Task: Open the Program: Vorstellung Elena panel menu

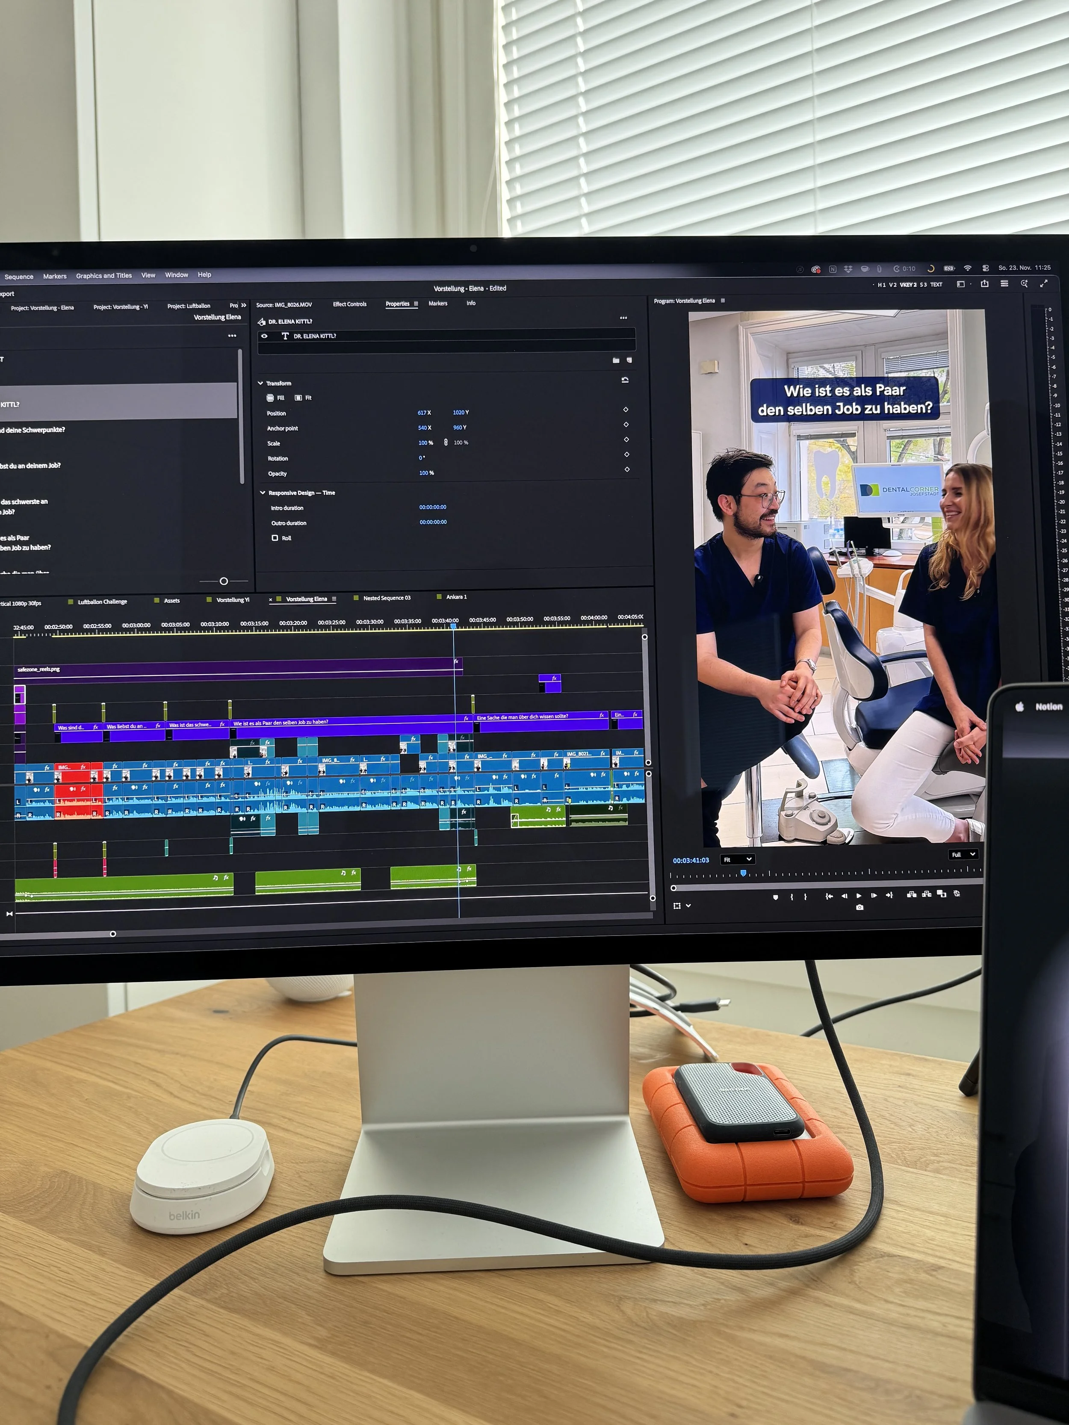Action: (x=723, y=301)
